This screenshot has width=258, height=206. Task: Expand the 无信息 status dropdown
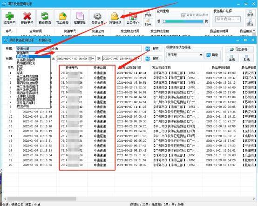click(x=201, y=55)
